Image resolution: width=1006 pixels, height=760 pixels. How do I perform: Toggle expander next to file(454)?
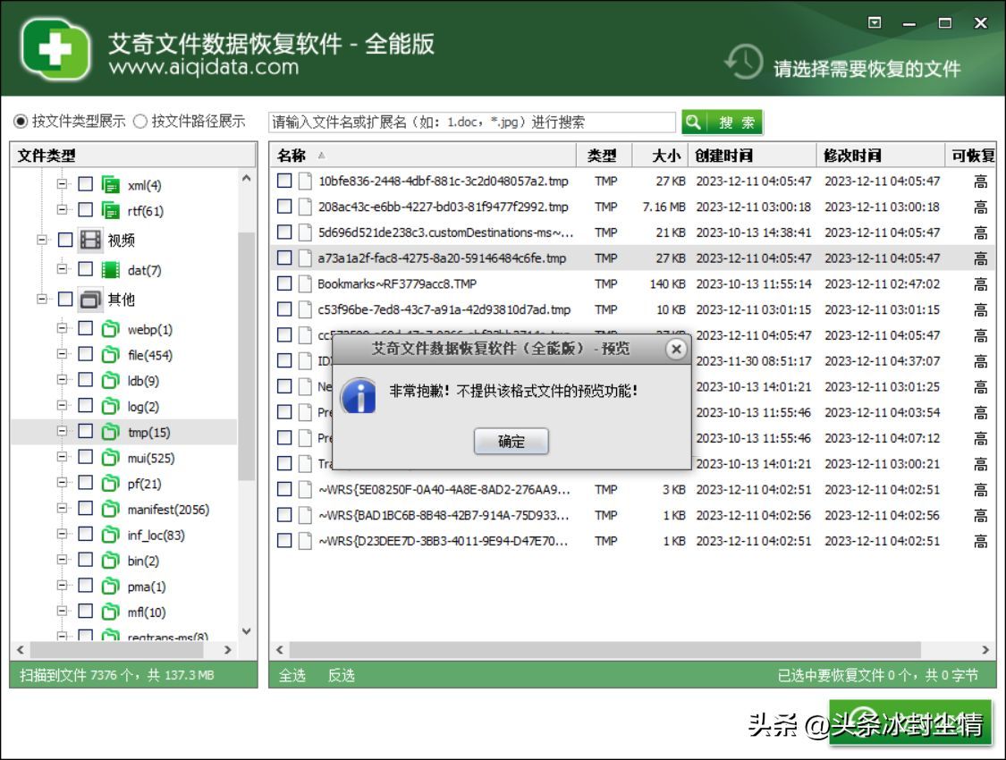click(x=62, y=355)
